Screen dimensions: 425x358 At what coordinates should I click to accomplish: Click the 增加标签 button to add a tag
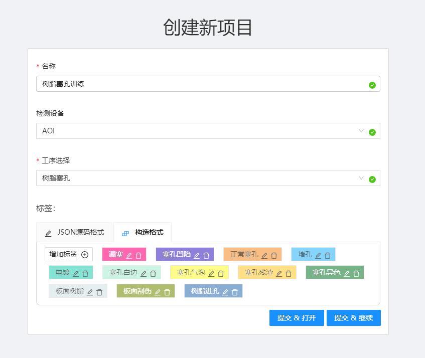69,255
